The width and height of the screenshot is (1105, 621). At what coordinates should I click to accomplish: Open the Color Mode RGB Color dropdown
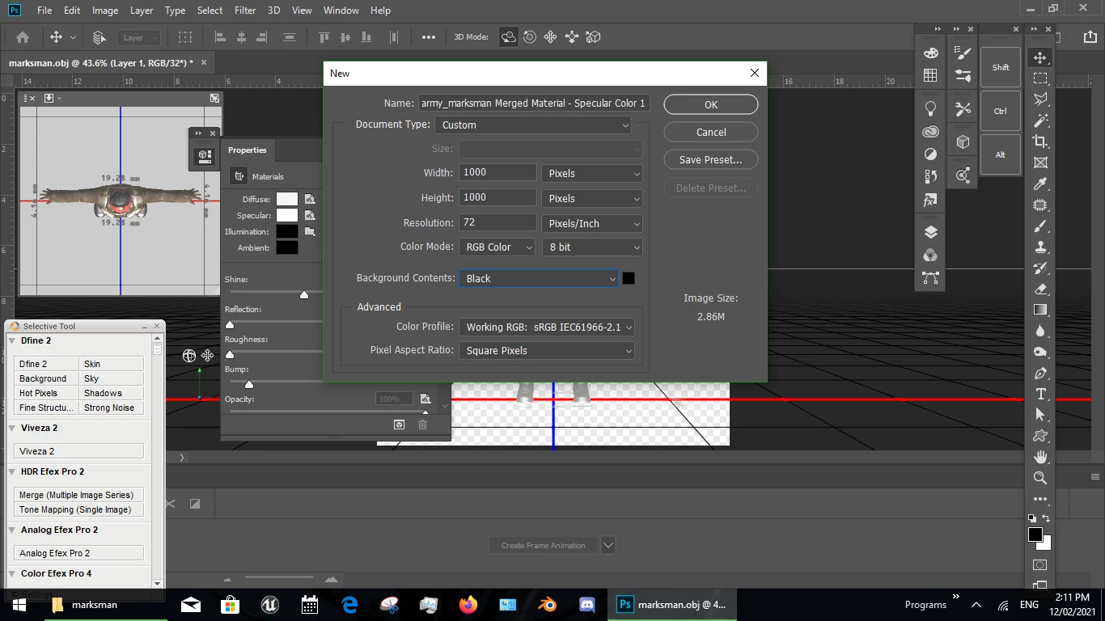tap(497, 247)
